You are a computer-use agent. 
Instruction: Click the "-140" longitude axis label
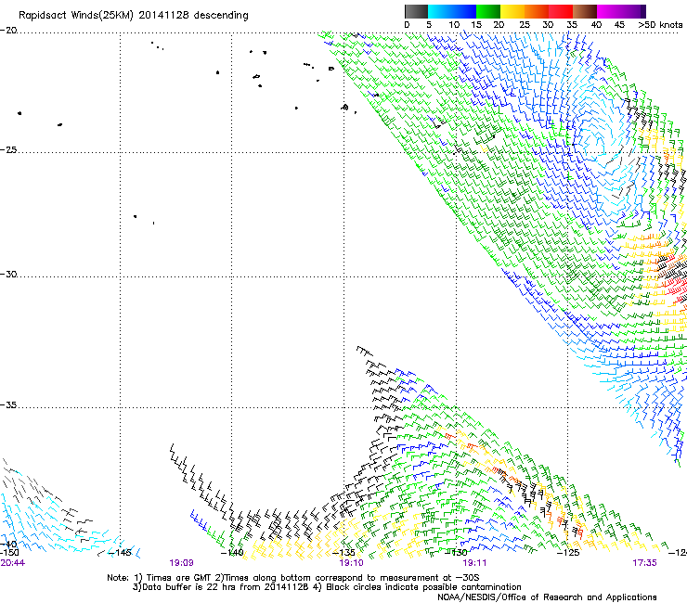(x=232, y=552)
